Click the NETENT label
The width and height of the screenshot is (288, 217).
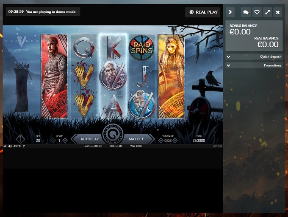pos(217,147)
